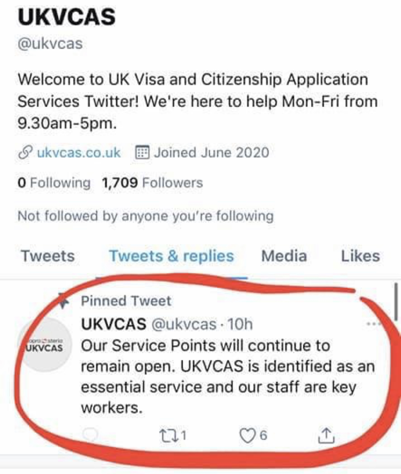The width and height of the screenshot is (401, 474).
Task: Click the 10h timestamp on the tweet
Action: 240,324
